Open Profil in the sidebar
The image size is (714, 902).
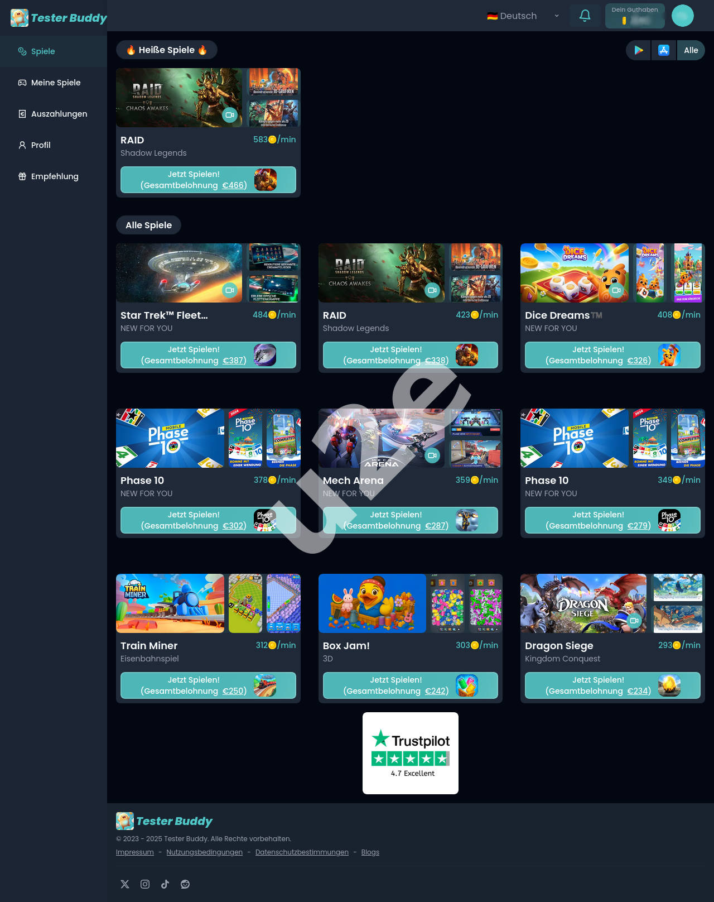(x=54, y=145)
